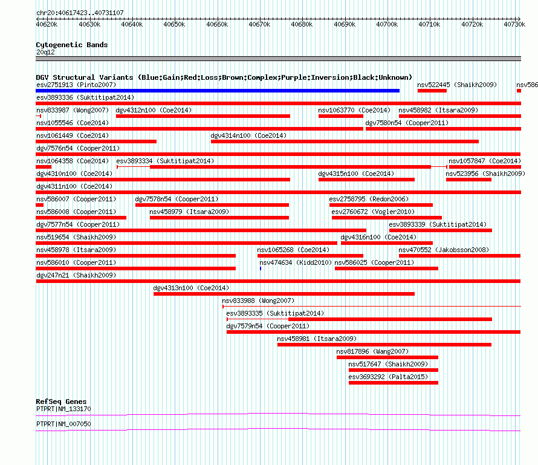
Task: Click the small blue nsv474634 gain marker
Action: [x=261, y=268]
